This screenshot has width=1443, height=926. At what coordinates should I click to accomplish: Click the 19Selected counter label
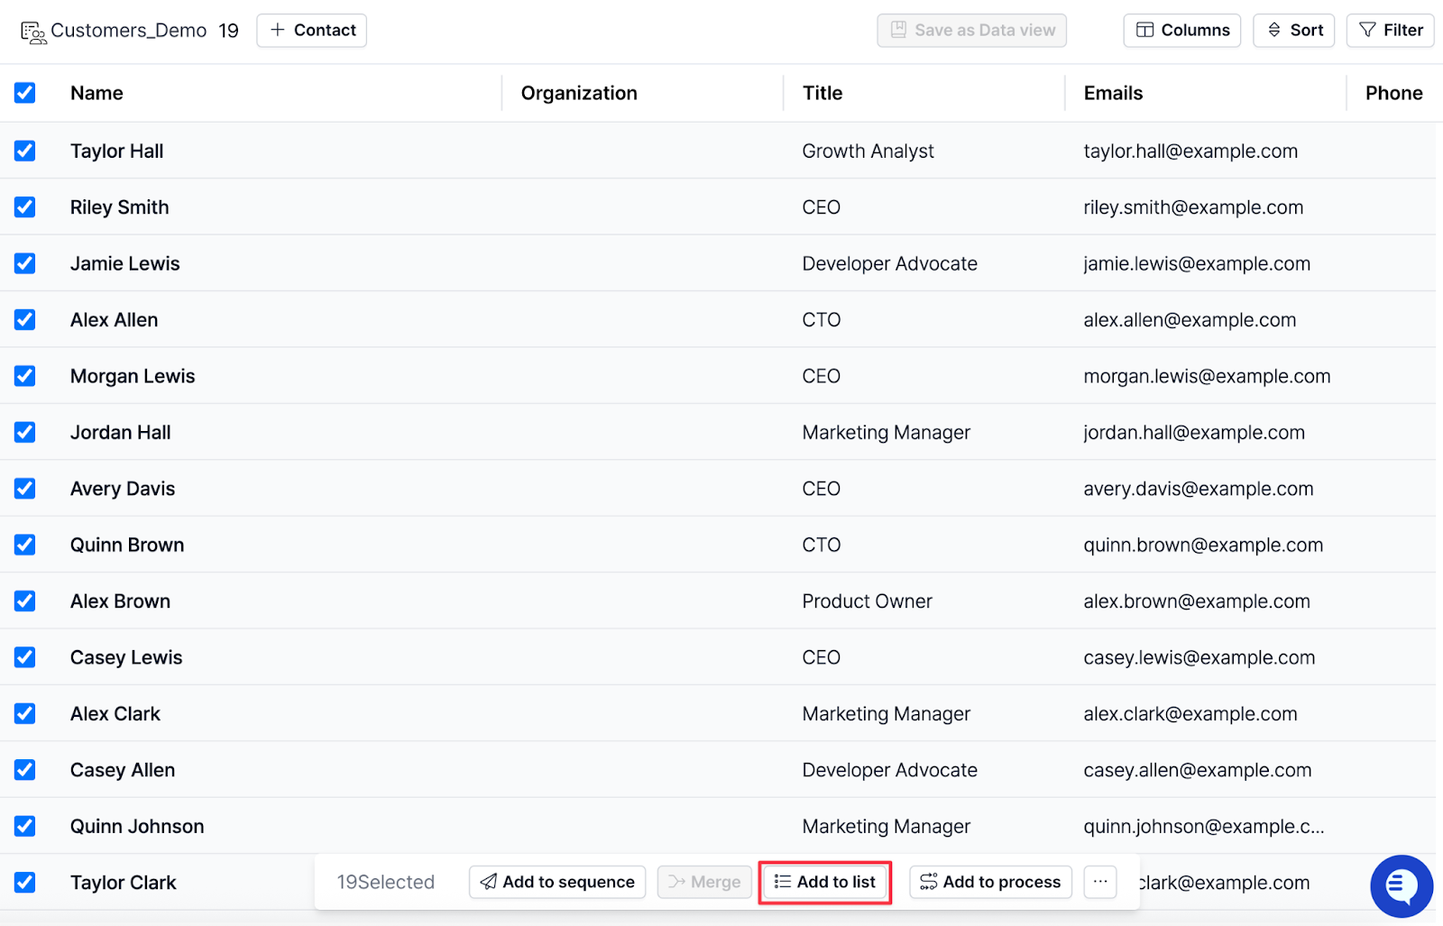pyautogui.click(x=385, y=882)
